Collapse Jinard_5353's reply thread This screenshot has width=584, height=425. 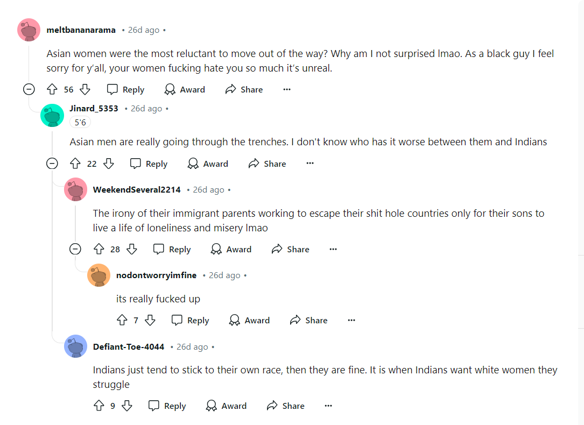point(52,164)
